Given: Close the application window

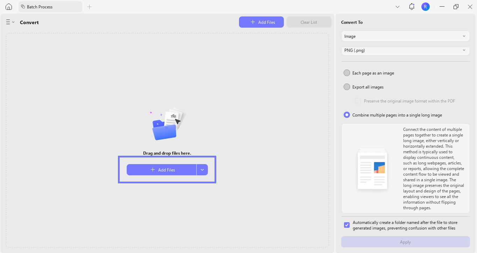Looking at the screenshot, I should 470,7.
